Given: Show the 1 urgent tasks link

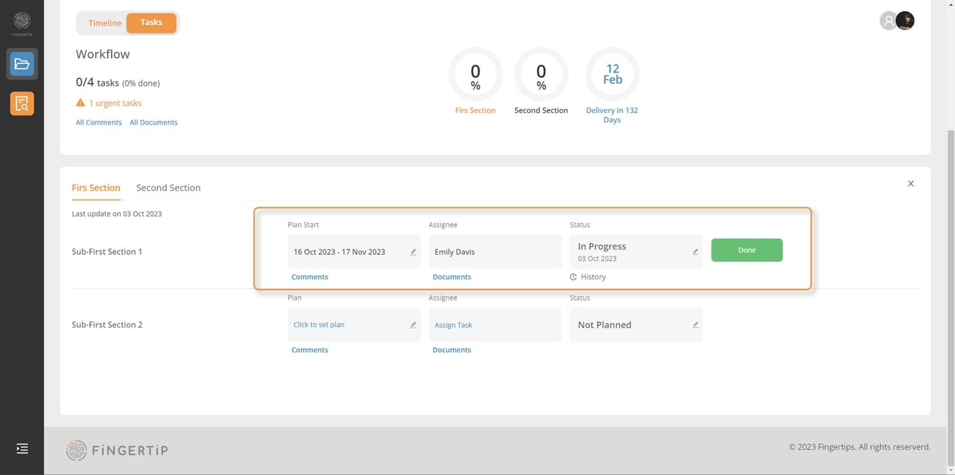Looking at the screenshot, I should pyautogui.click(x=115, y=103).
